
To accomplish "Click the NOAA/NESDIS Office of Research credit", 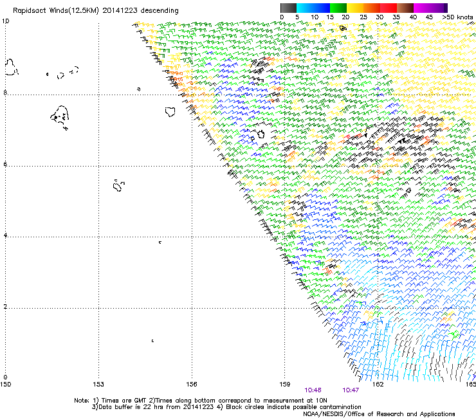I will 379,413.
